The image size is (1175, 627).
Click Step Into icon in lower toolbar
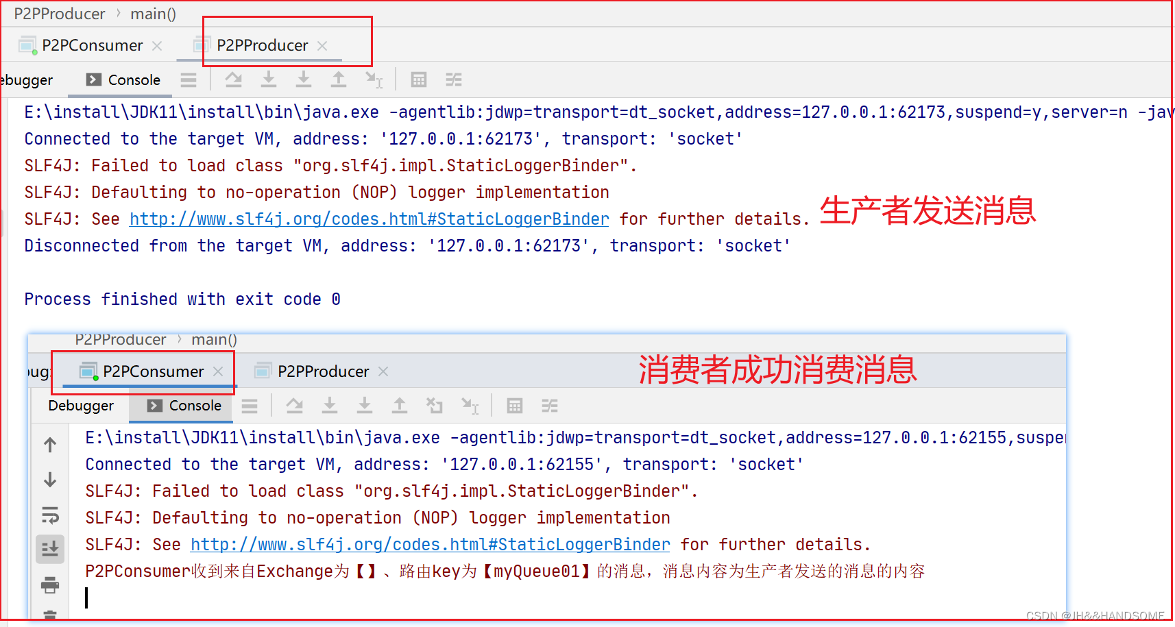330,406
